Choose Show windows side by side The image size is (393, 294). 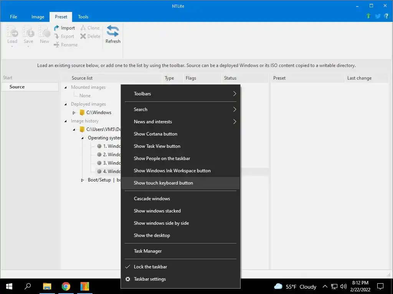(x=180, y=223)
